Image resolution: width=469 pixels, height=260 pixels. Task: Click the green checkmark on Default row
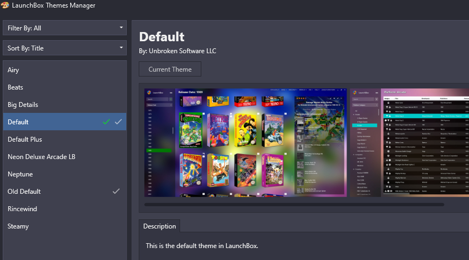pos(106,122)
